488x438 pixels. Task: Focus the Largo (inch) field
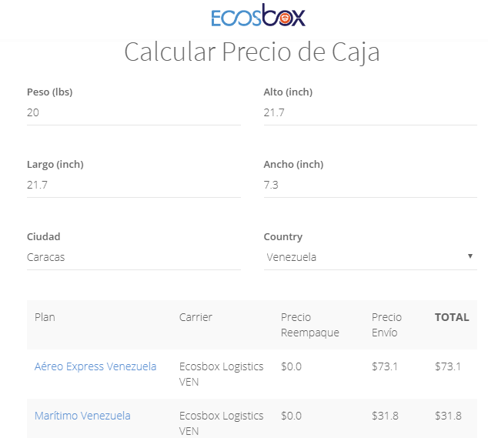pyautogui.click(x=133, y=185)
